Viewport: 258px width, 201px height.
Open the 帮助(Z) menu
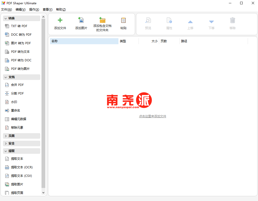click(61, 10)
